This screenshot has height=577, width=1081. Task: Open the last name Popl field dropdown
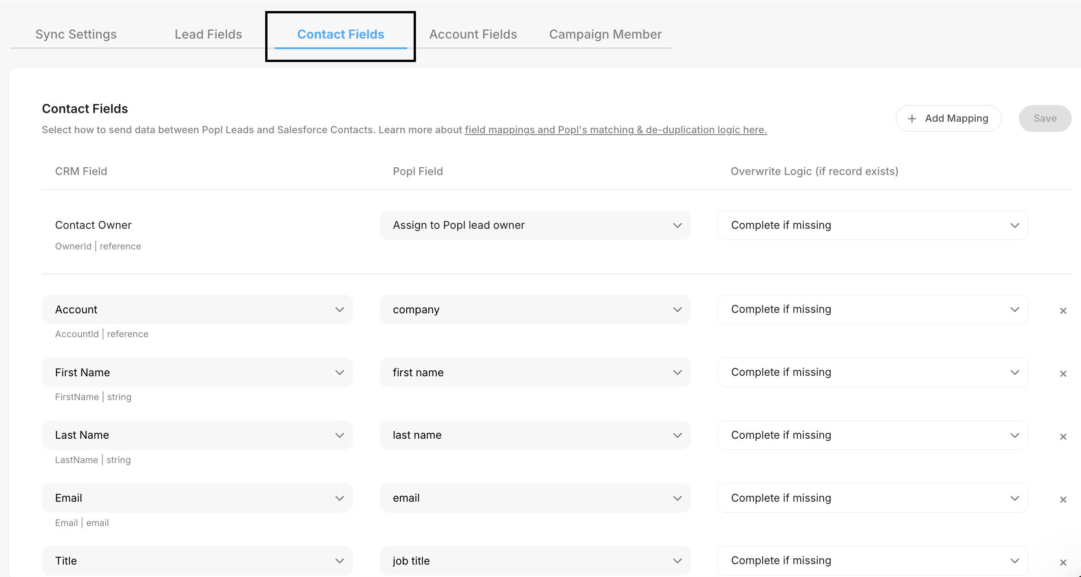535,435
